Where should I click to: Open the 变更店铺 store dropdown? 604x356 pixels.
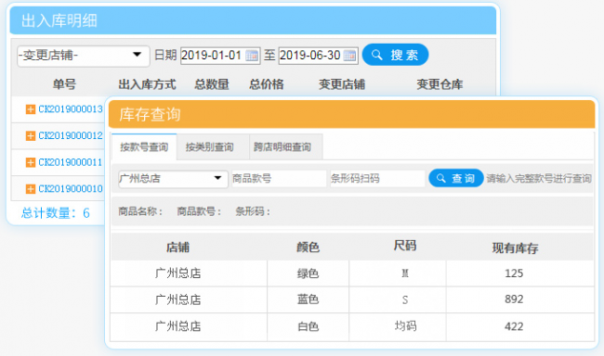(x=84, y=56)
